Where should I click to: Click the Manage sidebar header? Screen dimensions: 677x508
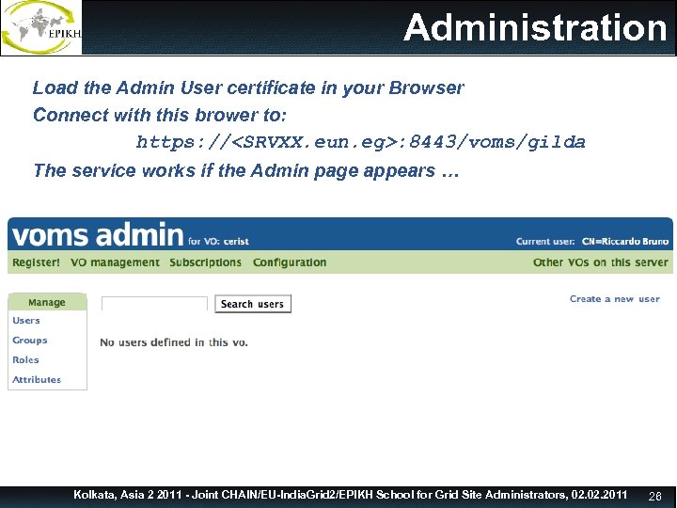pos(47,302)
